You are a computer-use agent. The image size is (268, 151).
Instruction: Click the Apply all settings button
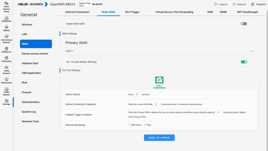159,138
